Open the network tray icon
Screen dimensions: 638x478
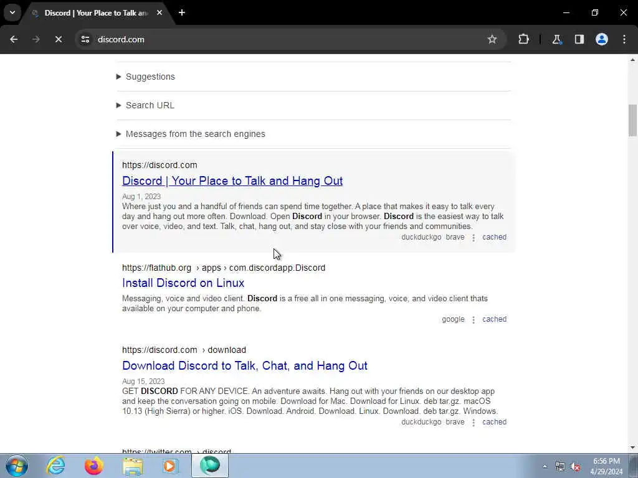click(560, 467)
